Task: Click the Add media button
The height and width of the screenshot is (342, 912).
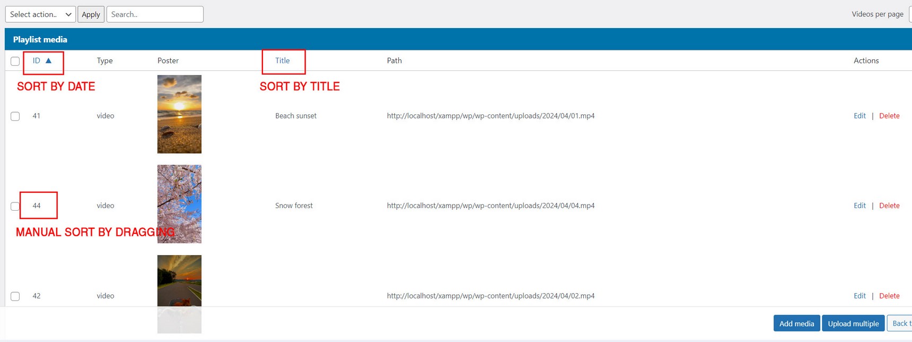Action: pos(796,323)
